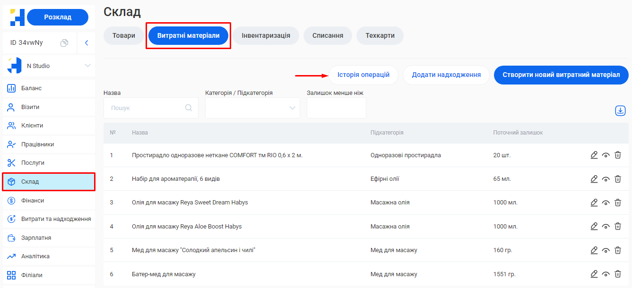
Task: Switch to the Інвентаризація tab
Action: pyautogui.click(x=266, y=35)
